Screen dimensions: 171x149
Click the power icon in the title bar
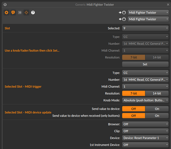[5, 4]
